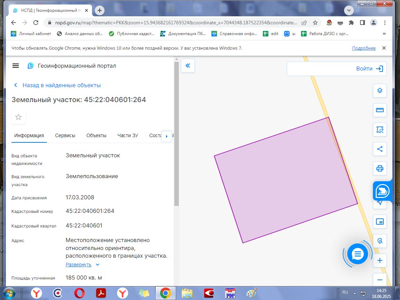Viewport: 400px width, 300px height.
Task: Click the Войти login button
Action: 370,69
